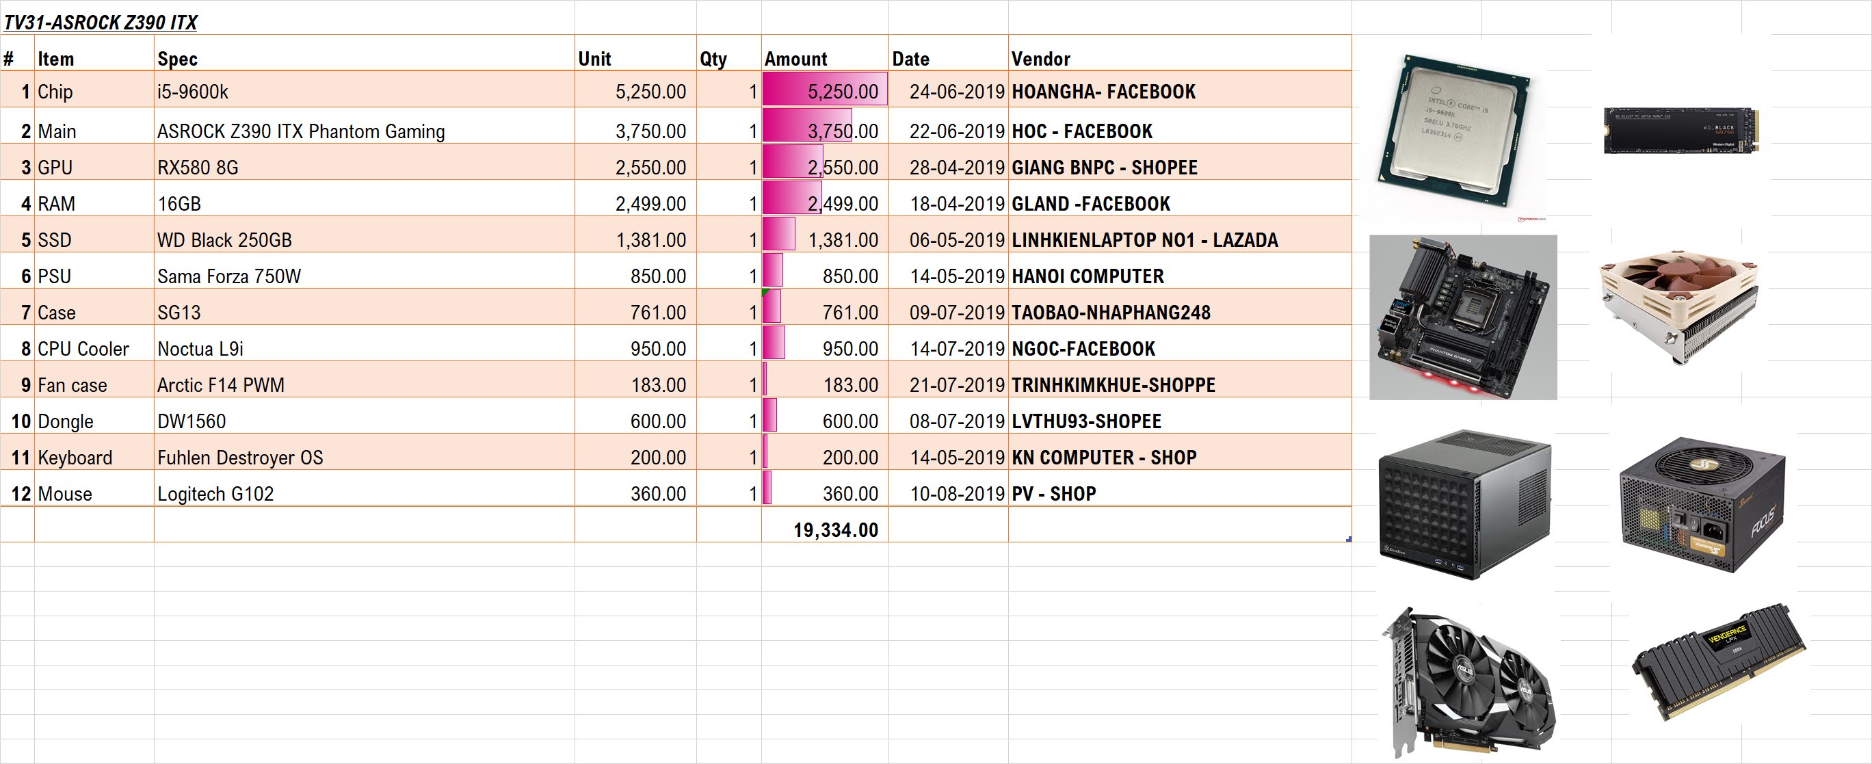The height and width of the screenshot is (764, 1872).
Task: Select the ASUS graphics card image
Action: 1468,682
